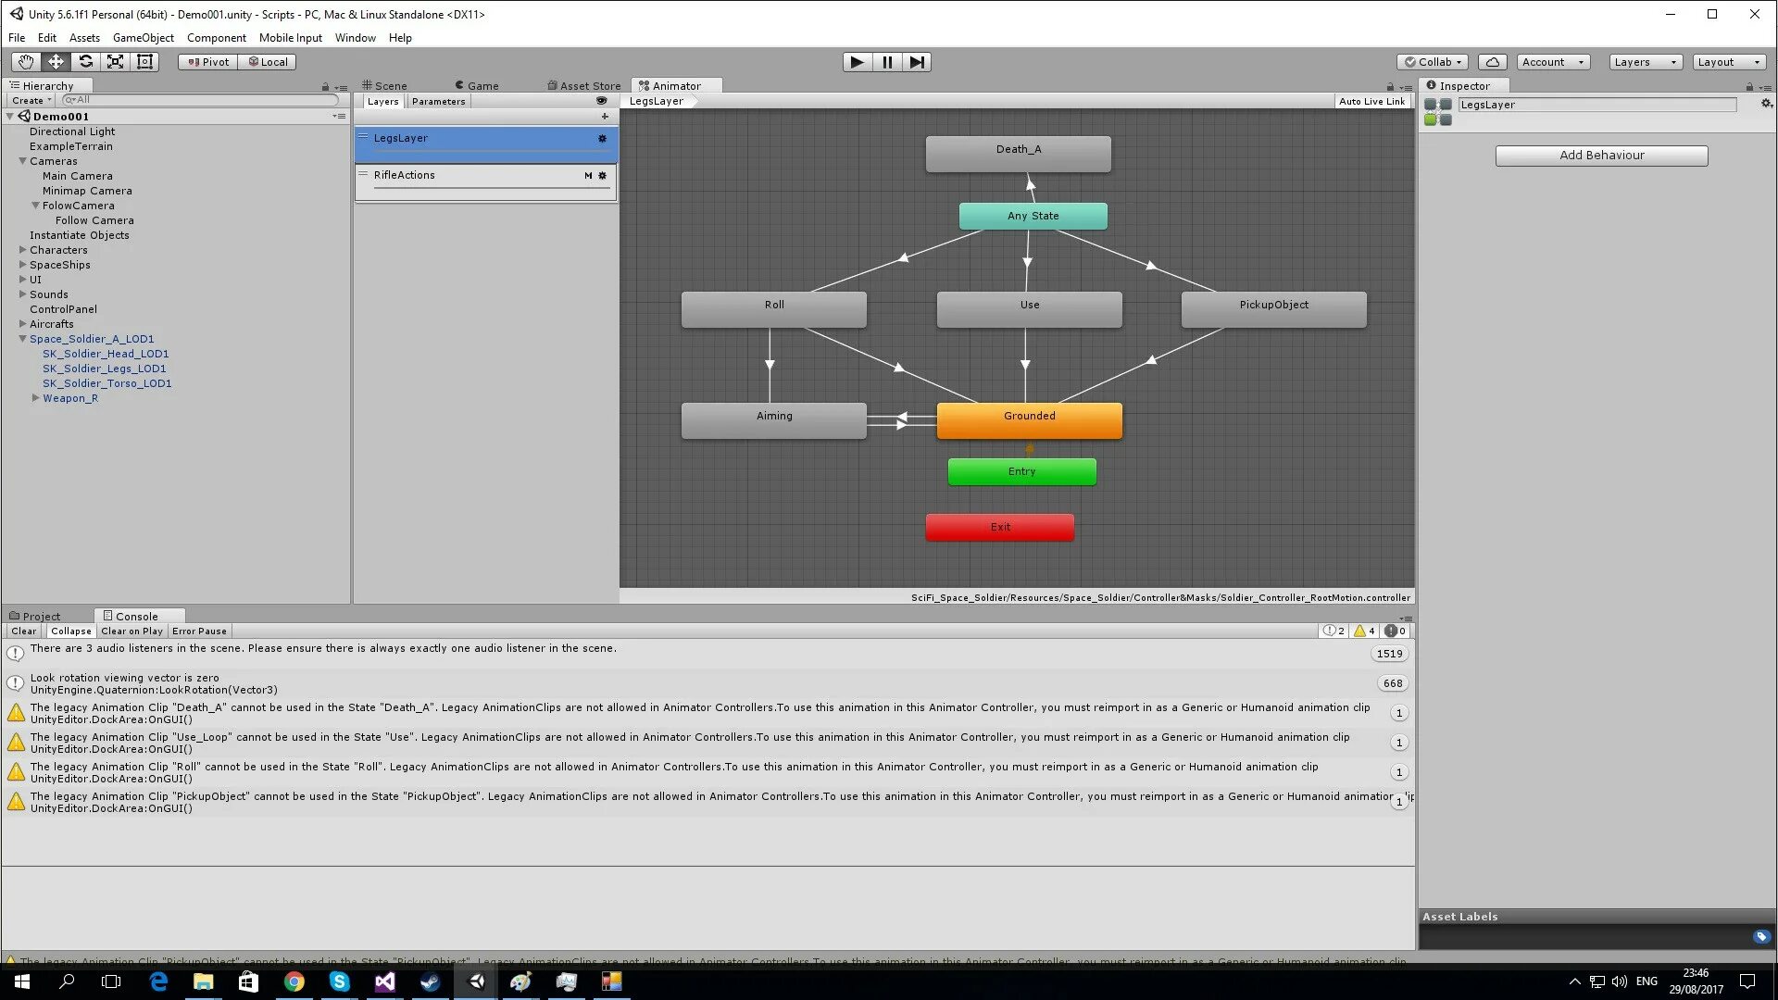Add a new animator layer

(x=605, y=117)
